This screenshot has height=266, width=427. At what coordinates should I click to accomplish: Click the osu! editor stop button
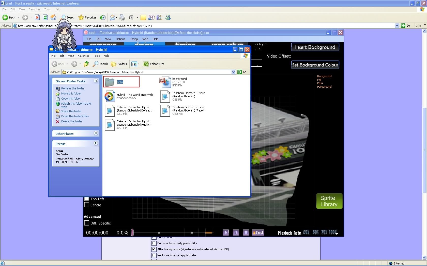coord(246,233)
